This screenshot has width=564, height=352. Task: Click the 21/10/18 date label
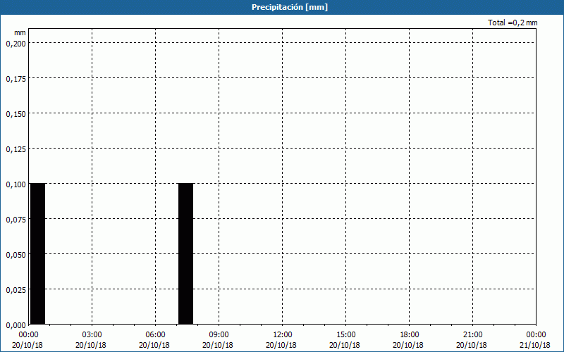(x=535, y=345)
